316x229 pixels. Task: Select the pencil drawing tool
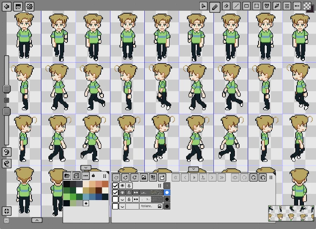coord(215,7)
